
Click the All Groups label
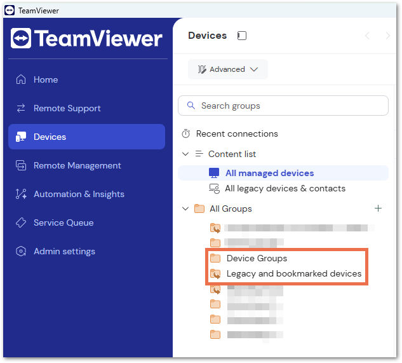pyautogui.click(x=231, y=209)
